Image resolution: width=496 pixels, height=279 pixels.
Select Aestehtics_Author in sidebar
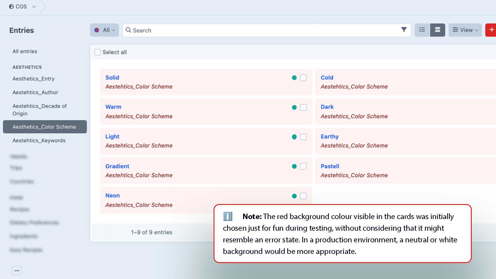tap(35, 92)
